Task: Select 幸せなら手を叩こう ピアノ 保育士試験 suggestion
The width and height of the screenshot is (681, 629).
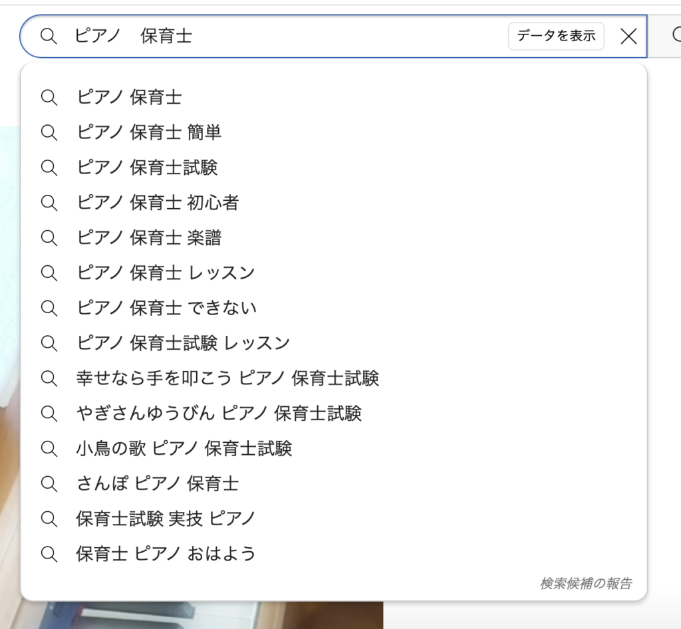Action: click(334, 378)
